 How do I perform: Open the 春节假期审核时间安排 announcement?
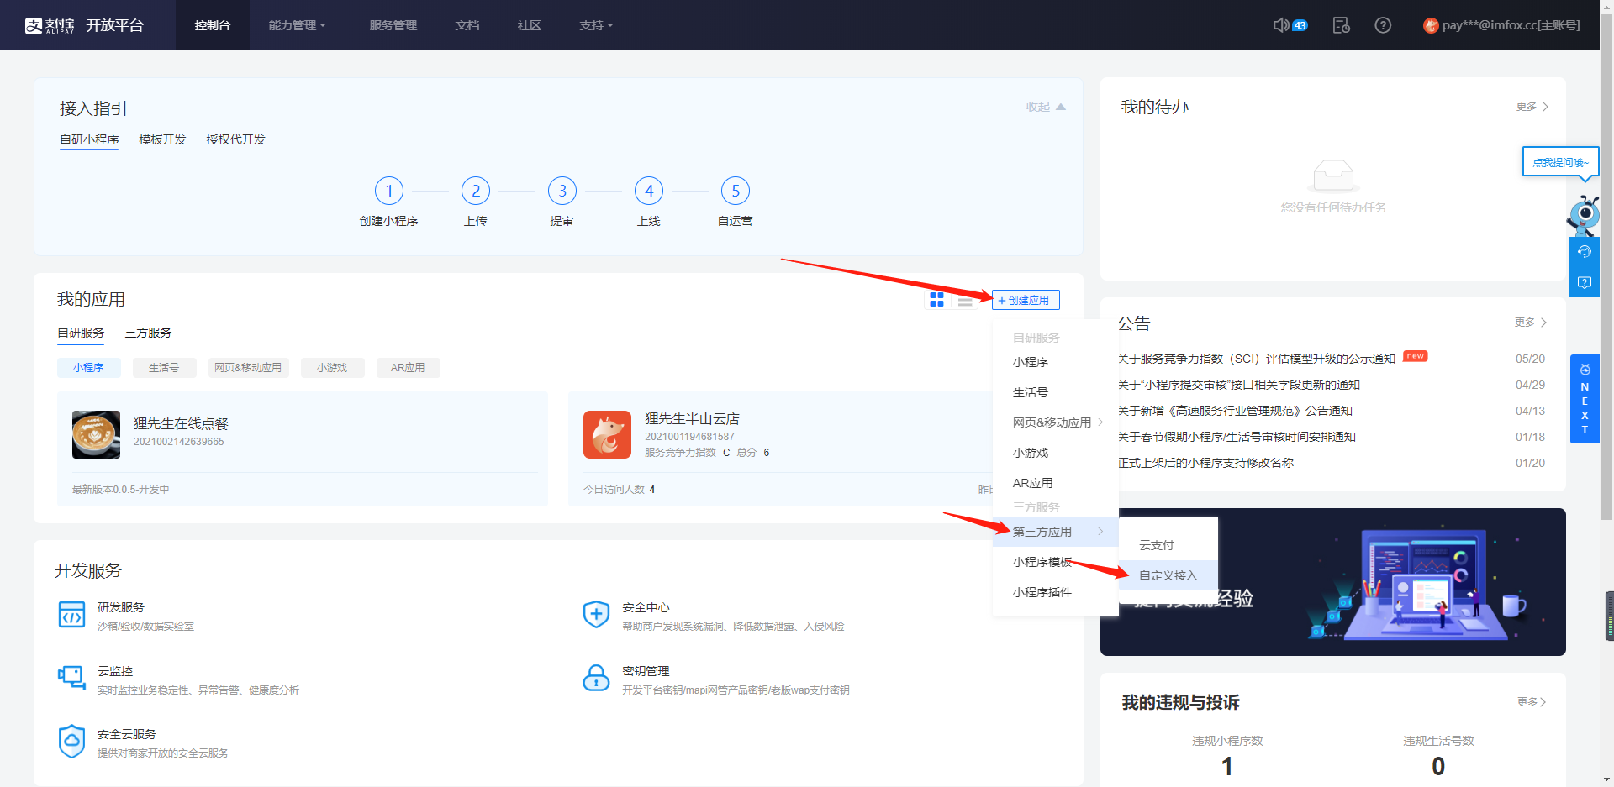click(1237, 437)
